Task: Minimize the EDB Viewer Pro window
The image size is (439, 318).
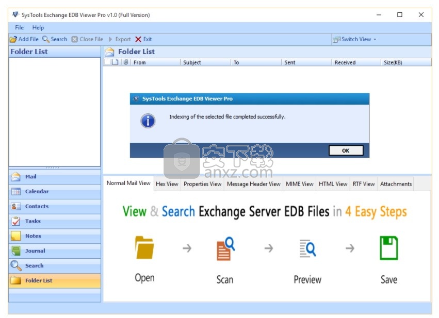Action: (x=379, y=15)
